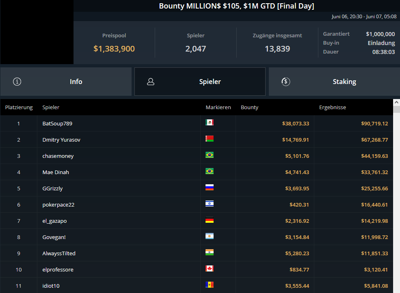Select player Govegan!

pos(54,237)
